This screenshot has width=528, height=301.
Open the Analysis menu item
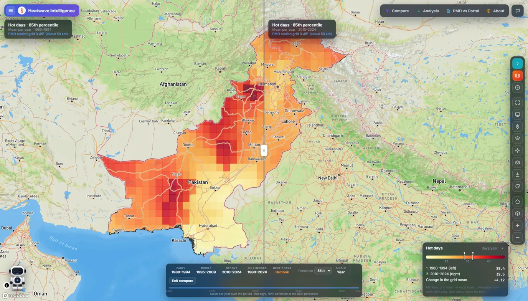coord(427,11)
